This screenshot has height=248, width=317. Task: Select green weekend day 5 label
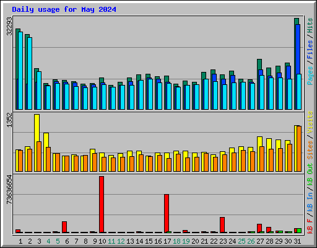tap(58, 241)
